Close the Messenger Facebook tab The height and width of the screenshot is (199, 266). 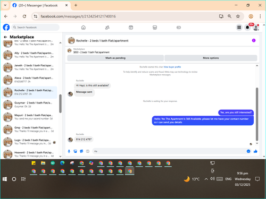point(66,5)
